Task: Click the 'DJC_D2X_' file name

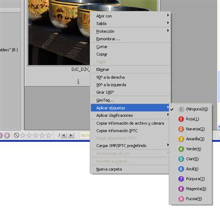Action: (x=80, y=69)
